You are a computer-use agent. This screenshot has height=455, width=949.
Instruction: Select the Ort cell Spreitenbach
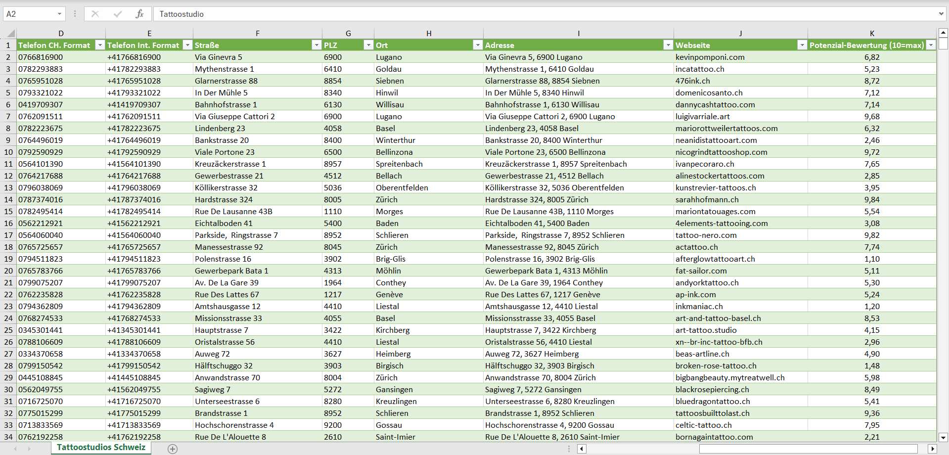(429, 164)
